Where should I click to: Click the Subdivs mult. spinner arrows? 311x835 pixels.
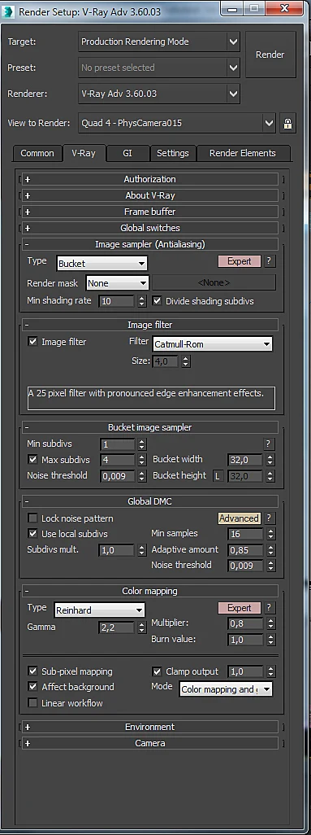tap(141, 550)
